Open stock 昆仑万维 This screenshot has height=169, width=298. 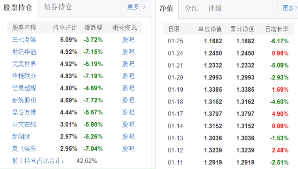24,112
